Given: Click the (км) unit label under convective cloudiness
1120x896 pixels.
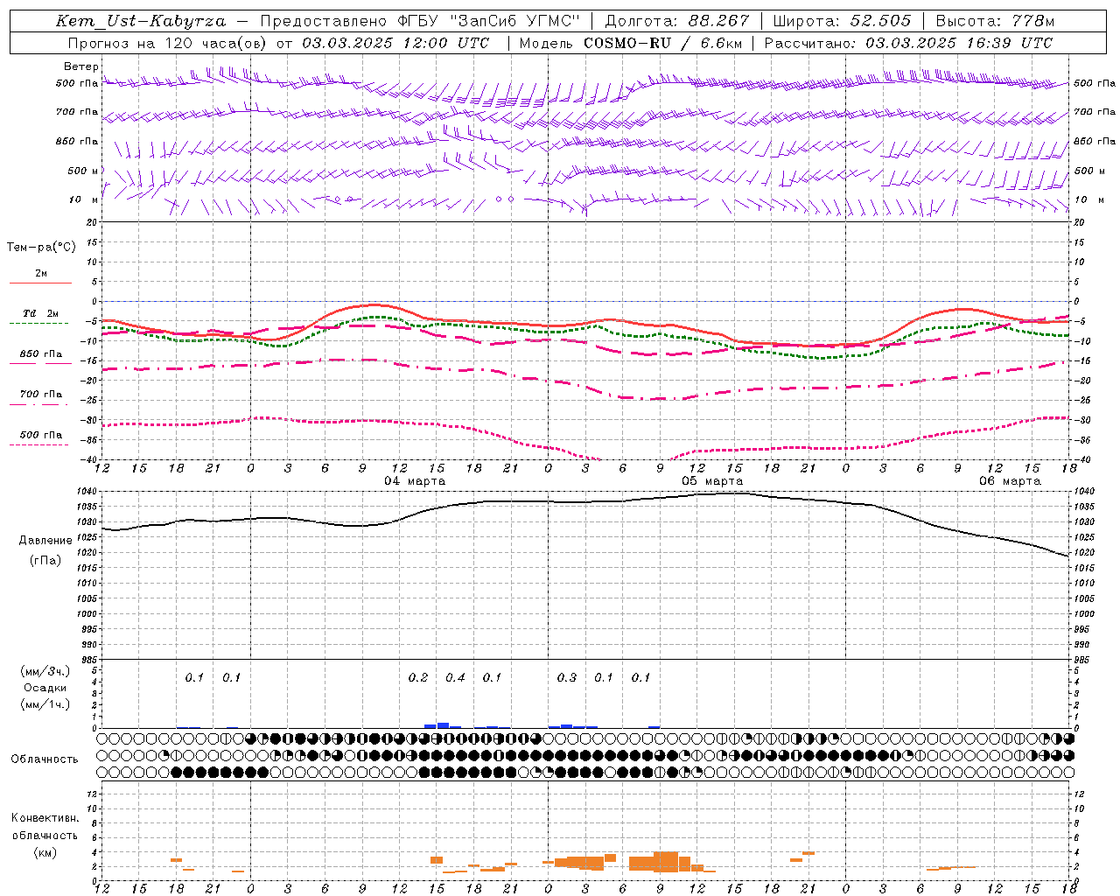Looking at the screenshot, I should 46,852.
